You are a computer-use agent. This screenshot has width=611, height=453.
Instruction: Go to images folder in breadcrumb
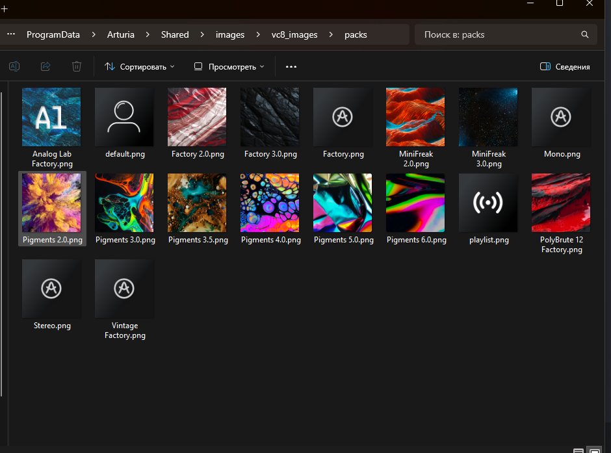[230, 34]
